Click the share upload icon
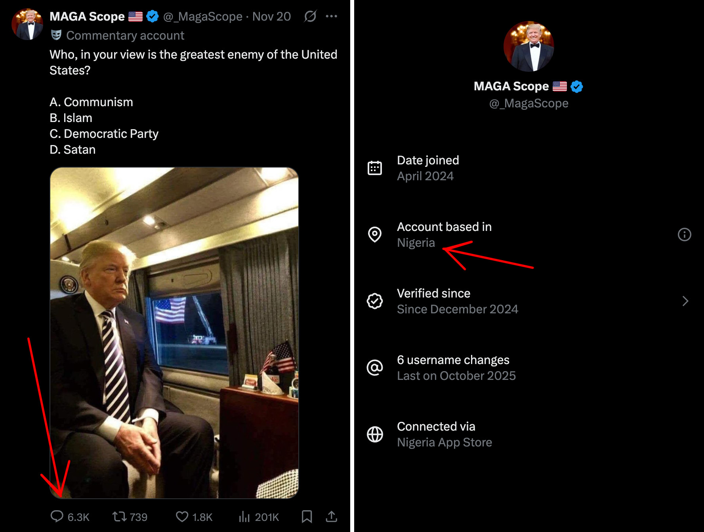The image size is (704, 532). point(331,517)
